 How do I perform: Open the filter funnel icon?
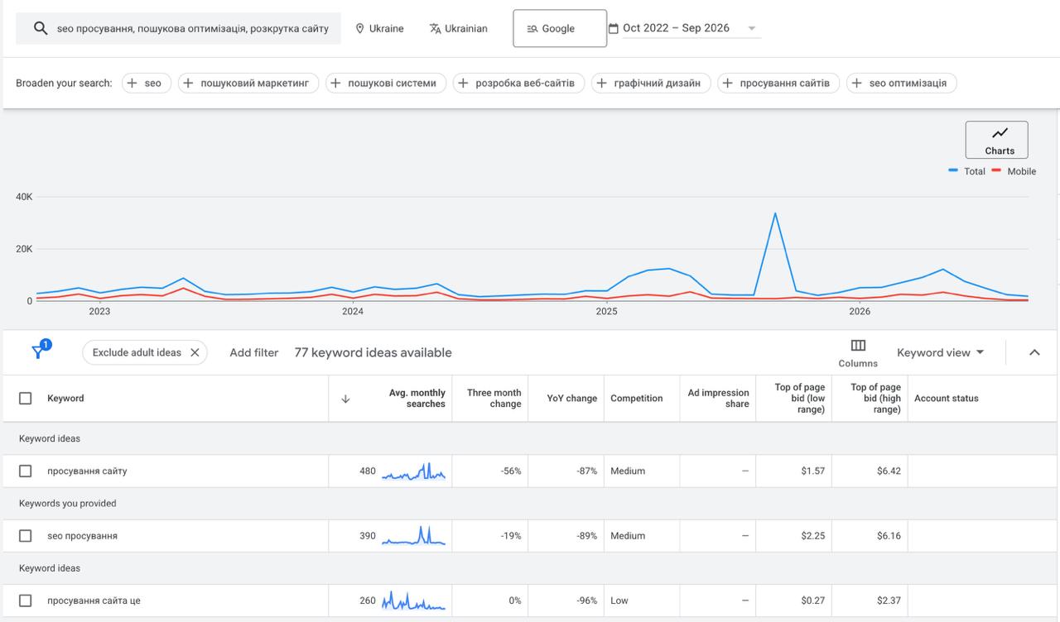(x=38, y=352)
